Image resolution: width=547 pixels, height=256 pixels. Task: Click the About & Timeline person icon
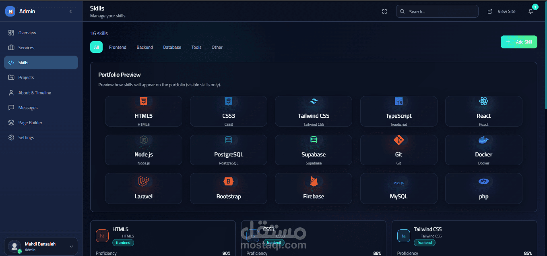click(11, 93)
